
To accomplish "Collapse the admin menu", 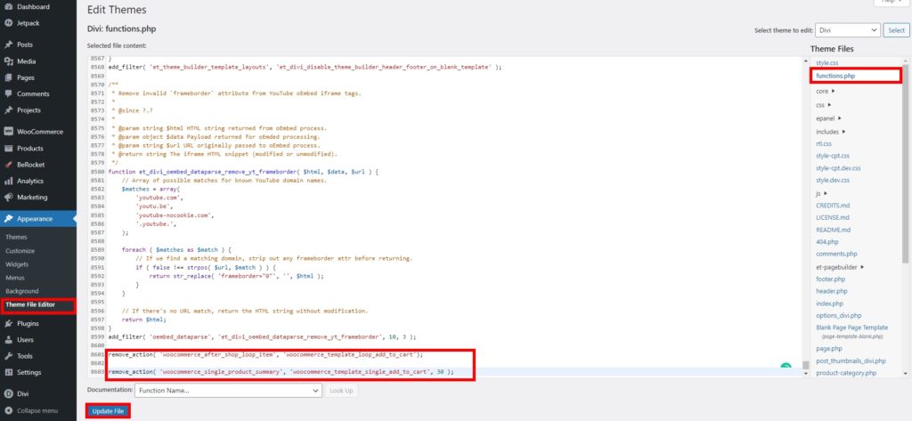I will tap(8, 410).
